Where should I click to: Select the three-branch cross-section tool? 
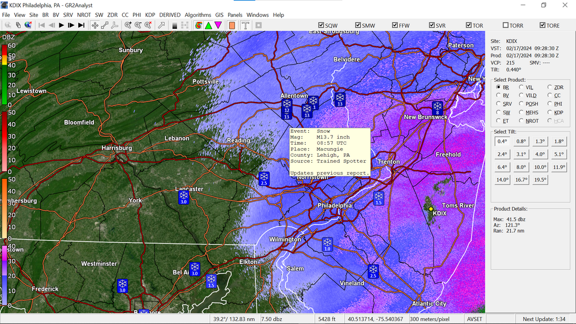point(115,25)
